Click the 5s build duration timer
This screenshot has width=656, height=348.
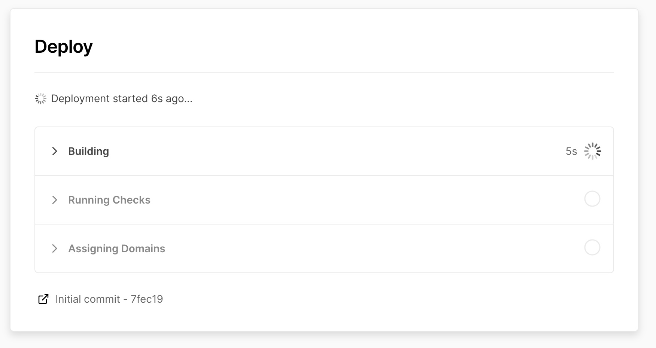571,151
